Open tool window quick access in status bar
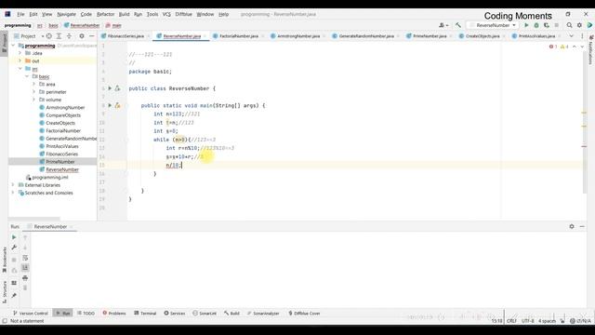This screenshot has height=335, width=595. (x=5, y=321)
